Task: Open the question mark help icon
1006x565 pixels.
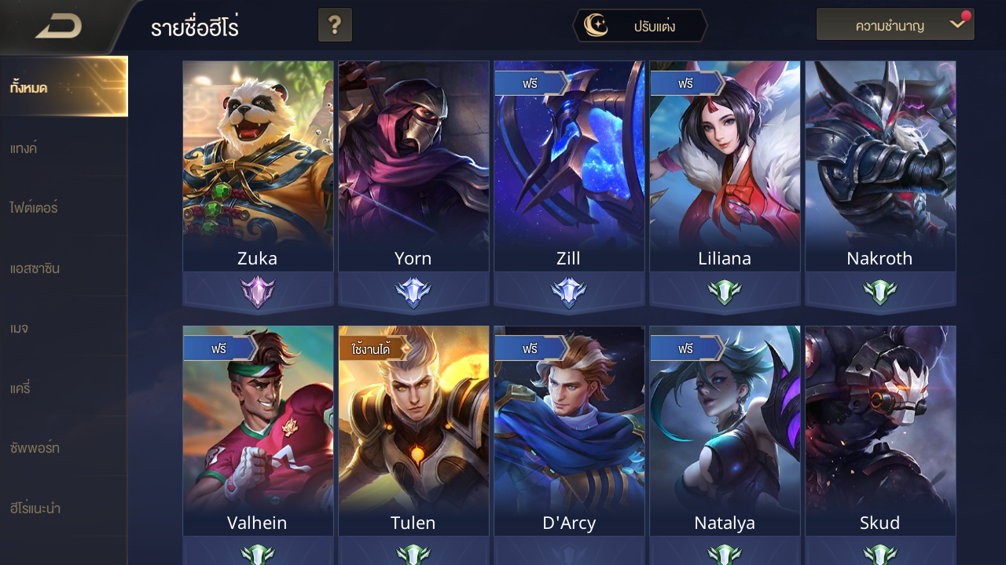Action: pyautogui.click(x=335, y=25)
